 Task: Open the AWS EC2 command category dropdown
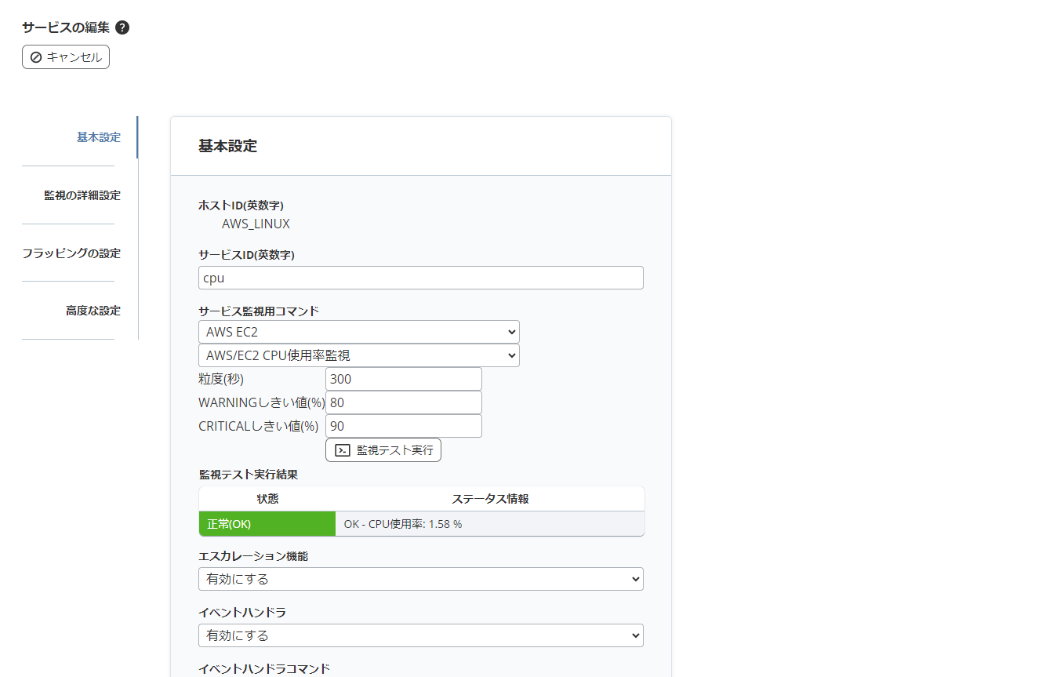pos(359,332)
